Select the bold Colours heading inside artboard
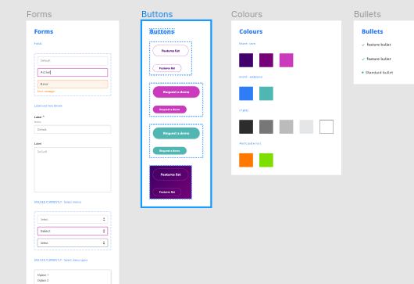 click(251, 31)
